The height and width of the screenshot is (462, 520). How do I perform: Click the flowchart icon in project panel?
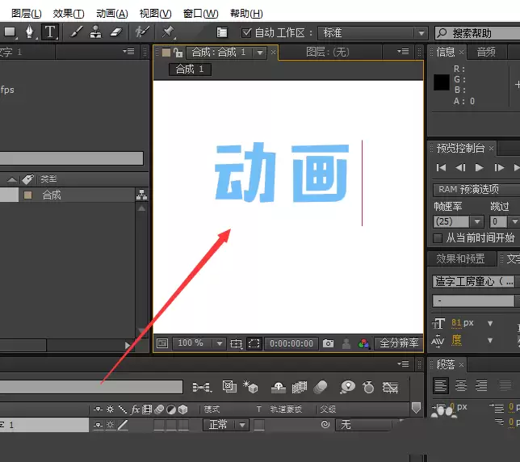pos(141,195)
